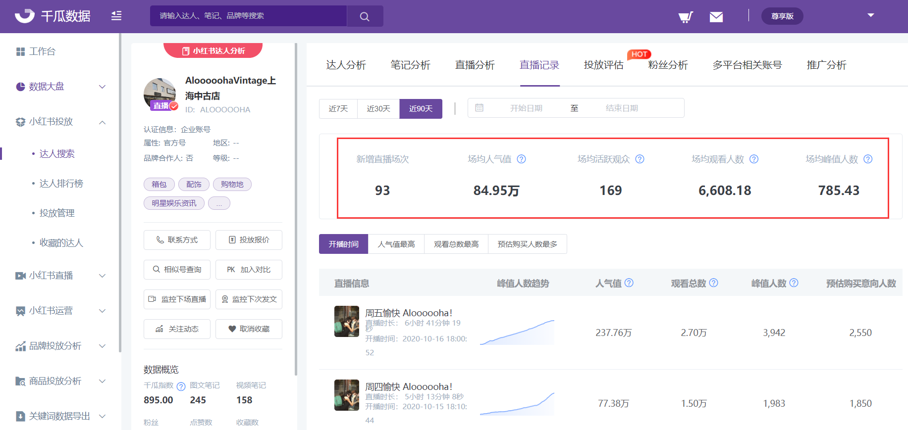The height and width of the screenshot is (430, 908).
Task: Switch to the 投放评估 tab
Action: (x=603, y=65)
